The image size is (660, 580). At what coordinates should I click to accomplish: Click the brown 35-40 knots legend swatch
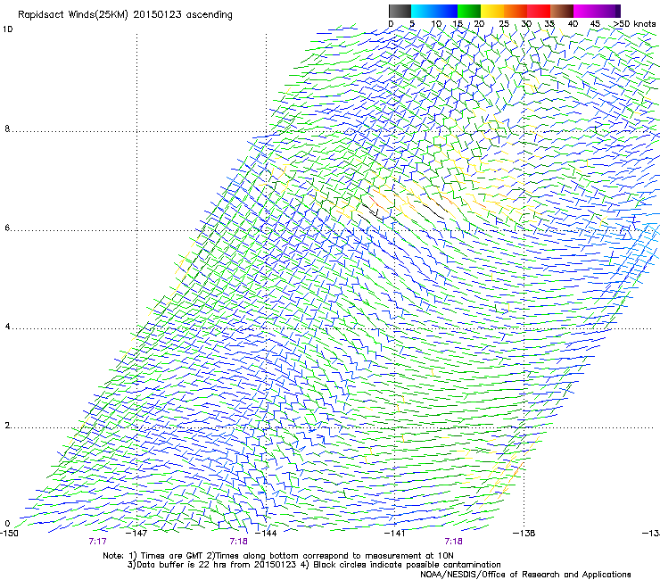click(x=562, y=11)
